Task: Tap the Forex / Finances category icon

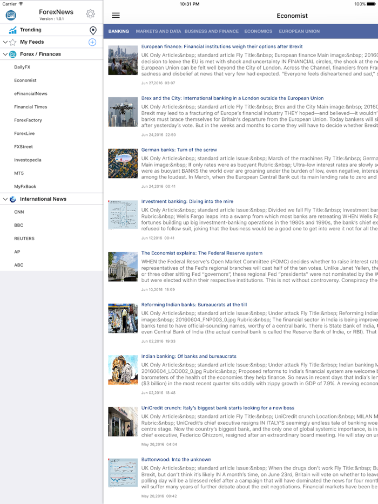Action: point(12,55)
